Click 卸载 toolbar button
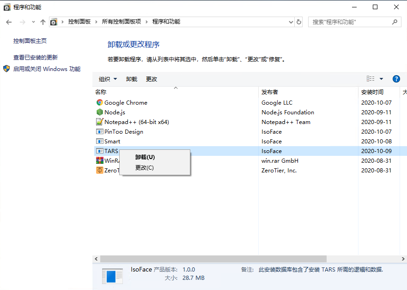The width and height of the screenshot is (407, 290). (132, 79)
